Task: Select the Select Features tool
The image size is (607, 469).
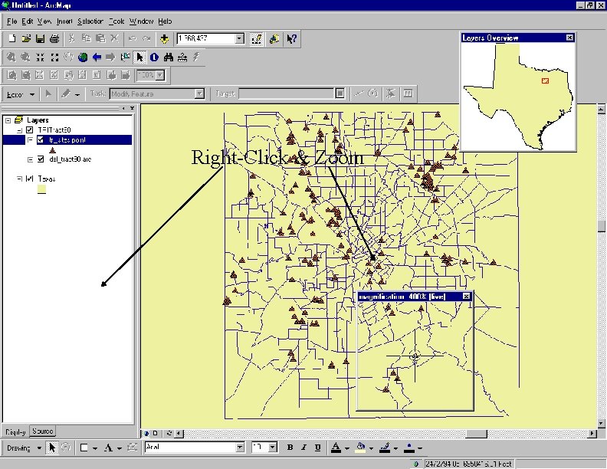Action: (x=125, y=57)
